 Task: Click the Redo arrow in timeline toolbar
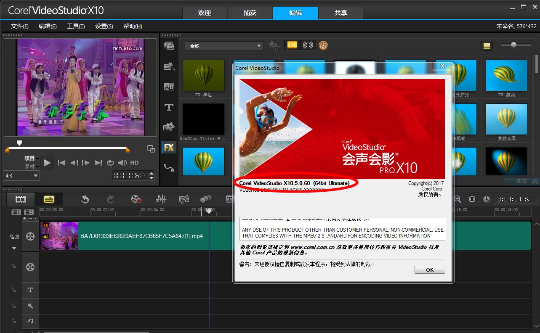point(110,199)
